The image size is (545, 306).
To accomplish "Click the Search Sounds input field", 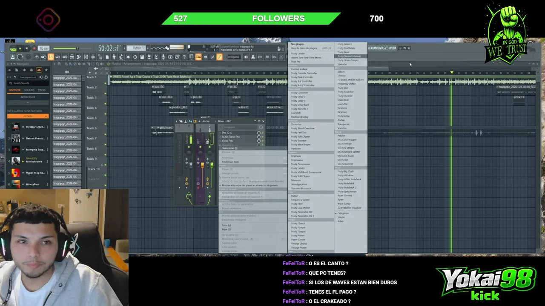I will click(29, 83).
